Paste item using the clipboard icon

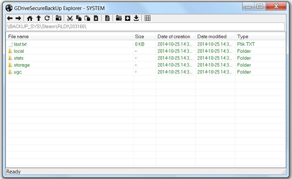pyautogui.click(x=87, y=18)
